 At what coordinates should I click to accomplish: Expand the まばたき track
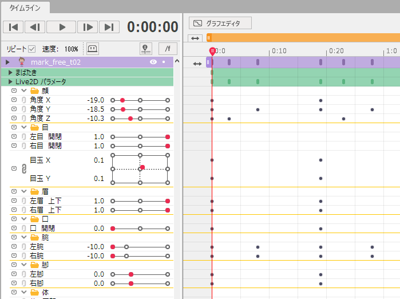click(x=11, y=72)
